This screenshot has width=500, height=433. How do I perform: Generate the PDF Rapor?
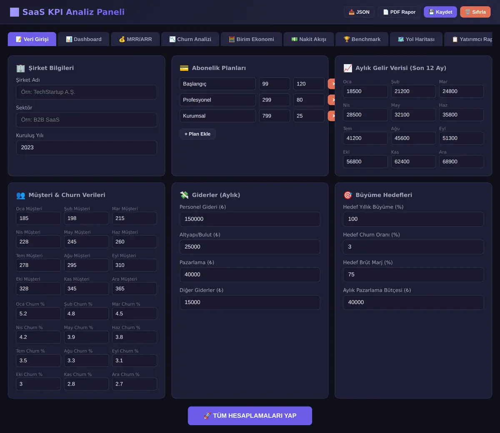[x=399, y=12]
